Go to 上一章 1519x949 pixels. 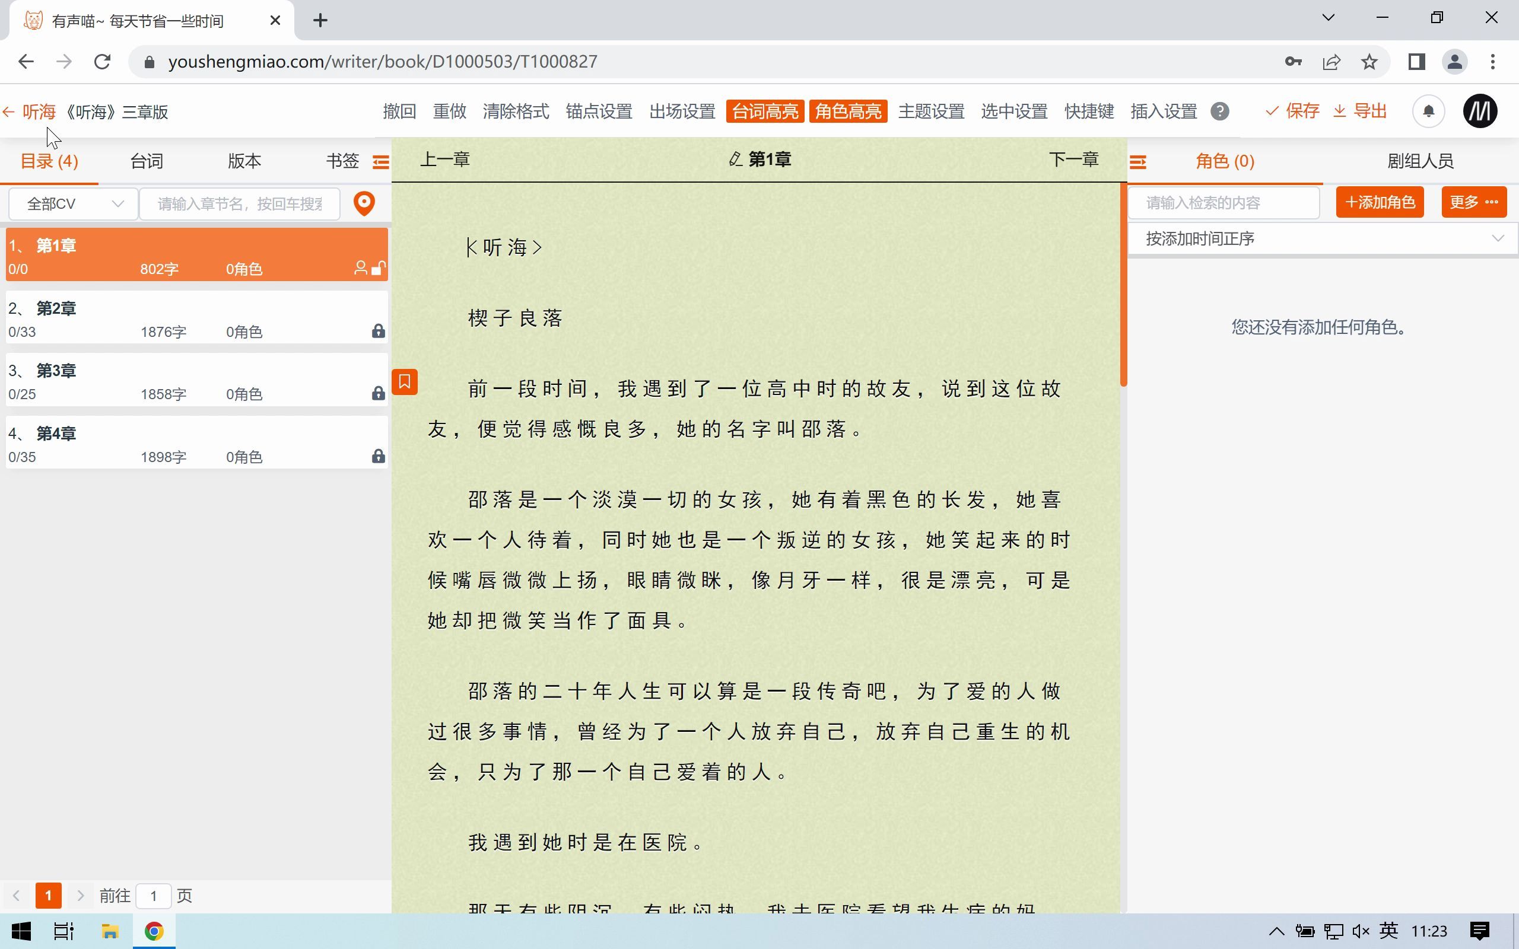coord(445,160)
